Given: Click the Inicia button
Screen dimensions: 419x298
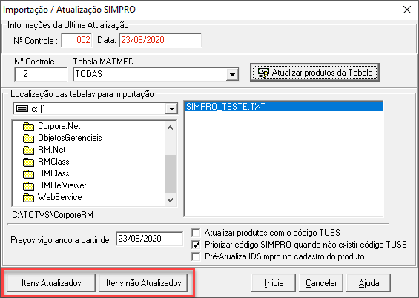Looking at the screenshot, I should (x=274, y=282).
